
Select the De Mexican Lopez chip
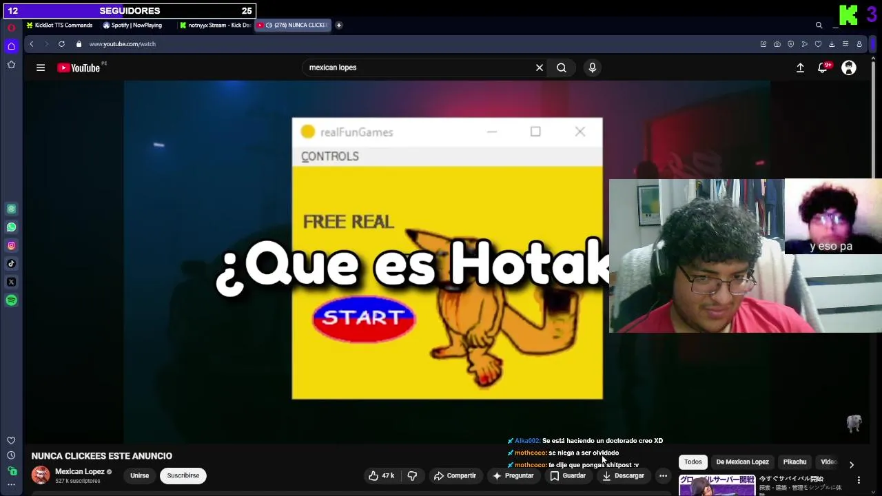point(742,462)
